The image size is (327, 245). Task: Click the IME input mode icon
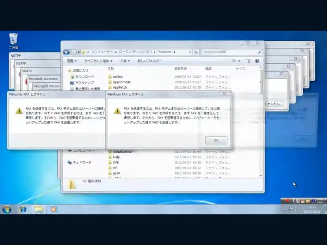click(298, 201)
